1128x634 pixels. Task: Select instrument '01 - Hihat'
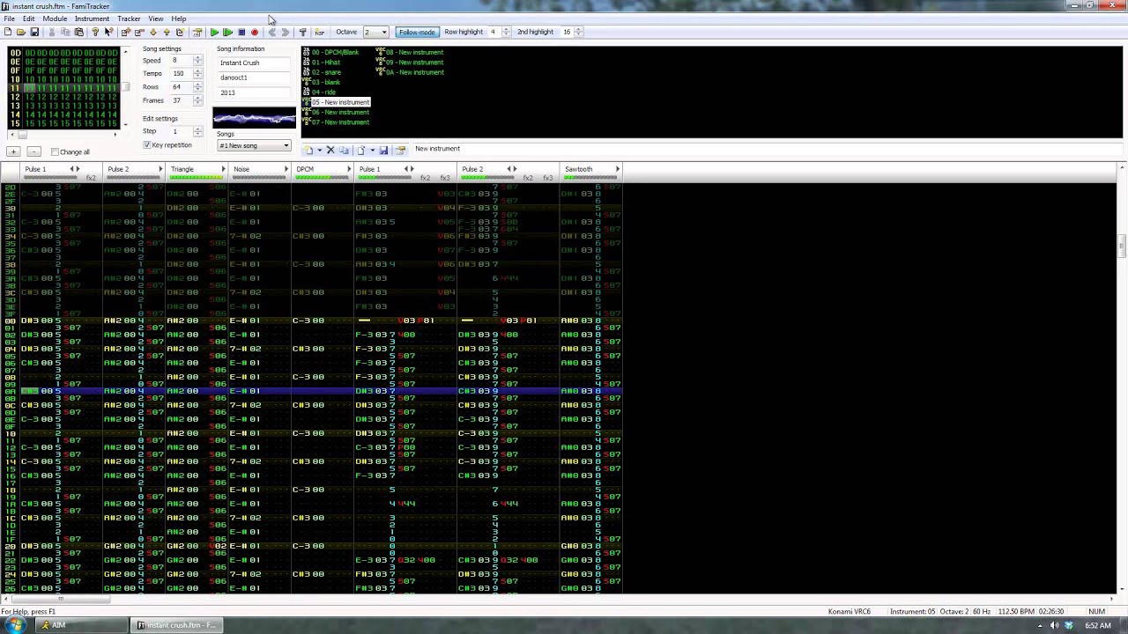326,62
